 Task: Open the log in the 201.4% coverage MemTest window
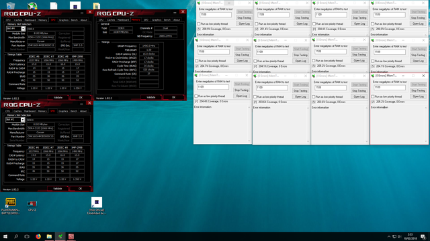click(302, 24)
